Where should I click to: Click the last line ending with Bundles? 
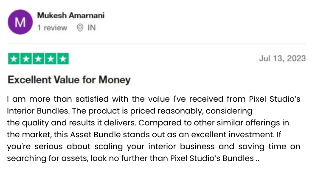133,158
